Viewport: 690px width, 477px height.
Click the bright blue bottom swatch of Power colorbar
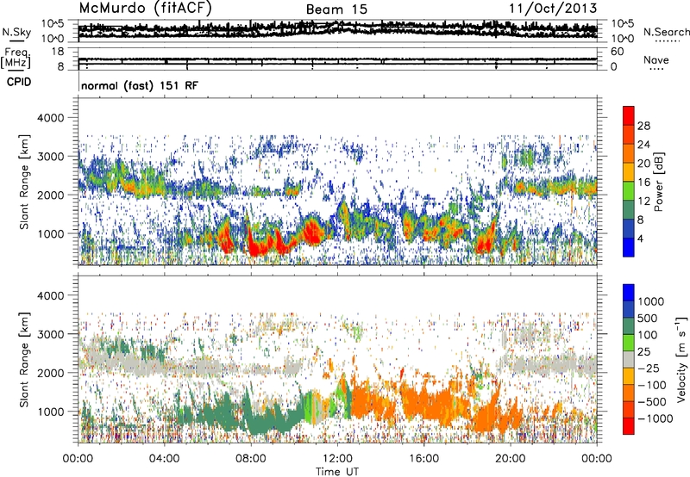(629, 248)
